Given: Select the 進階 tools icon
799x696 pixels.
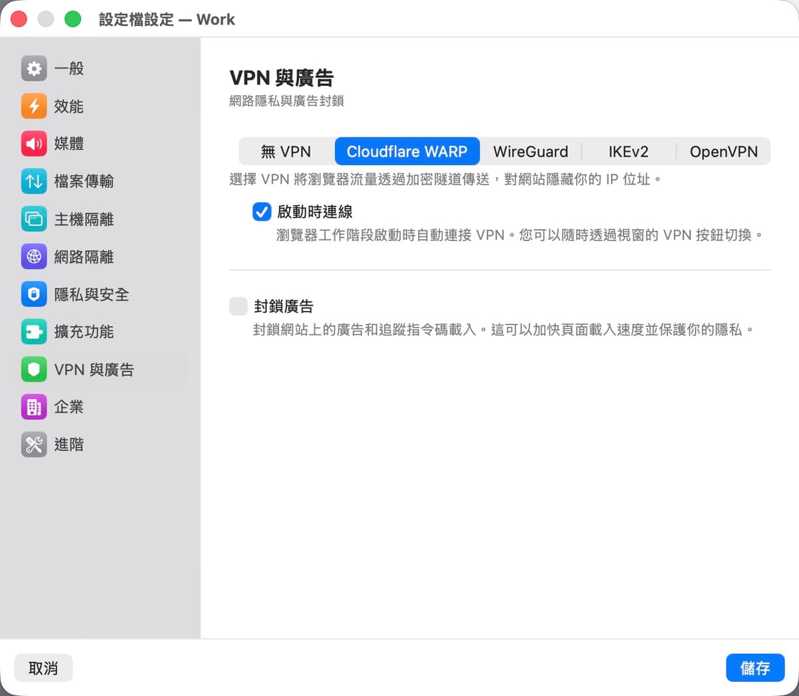Looking at the screenshot, I should 34,445.
